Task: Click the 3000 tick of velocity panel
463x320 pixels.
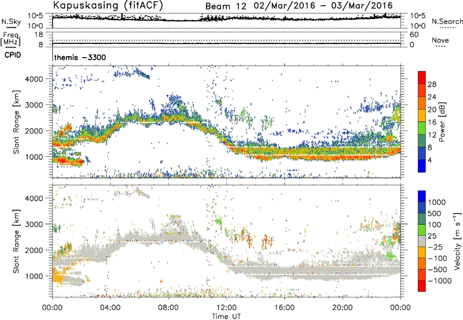Action: point(34,224)
